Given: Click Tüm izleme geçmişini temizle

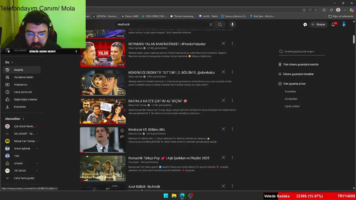Looking at the screenshot, I should [299, 64].
